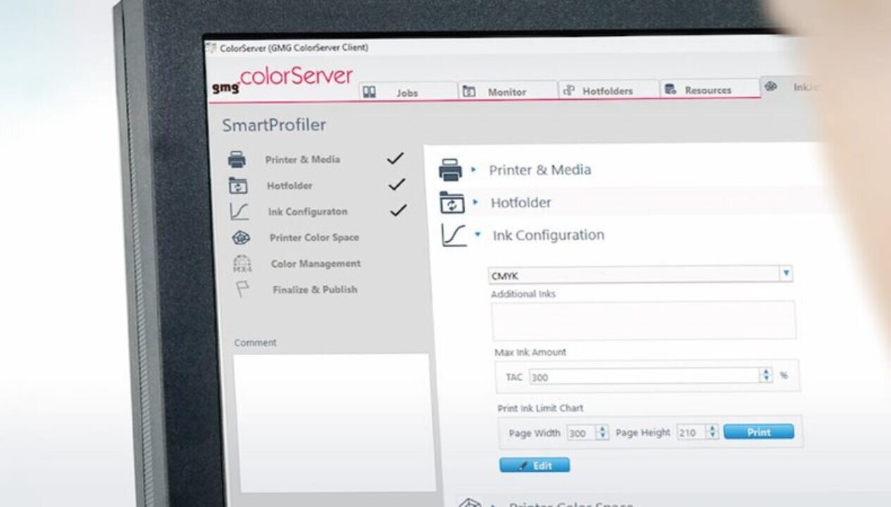
Task: Click the printer icon beside Printer & Media in sidebar
Action: pyautogui.click(x=237, y=160)
